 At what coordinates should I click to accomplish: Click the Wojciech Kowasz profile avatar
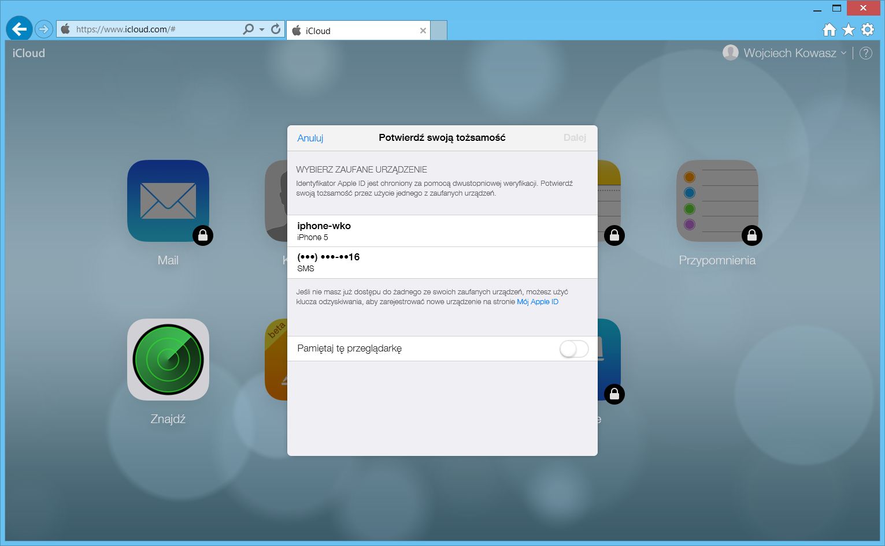point(731,53)
